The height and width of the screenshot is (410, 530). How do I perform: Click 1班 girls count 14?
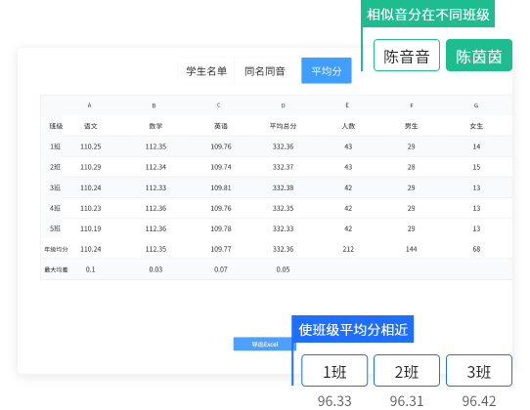point(476,146)
